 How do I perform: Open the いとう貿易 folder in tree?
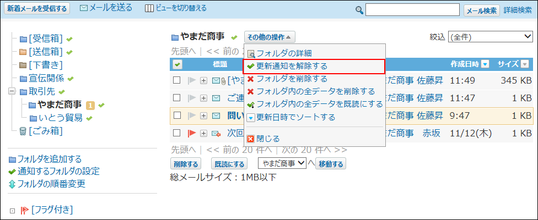(61, 118)
